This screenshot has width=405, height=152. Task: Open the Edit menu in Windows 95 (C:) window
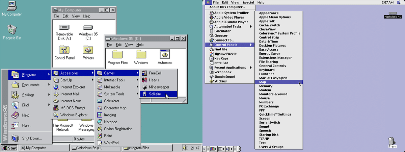119,45
